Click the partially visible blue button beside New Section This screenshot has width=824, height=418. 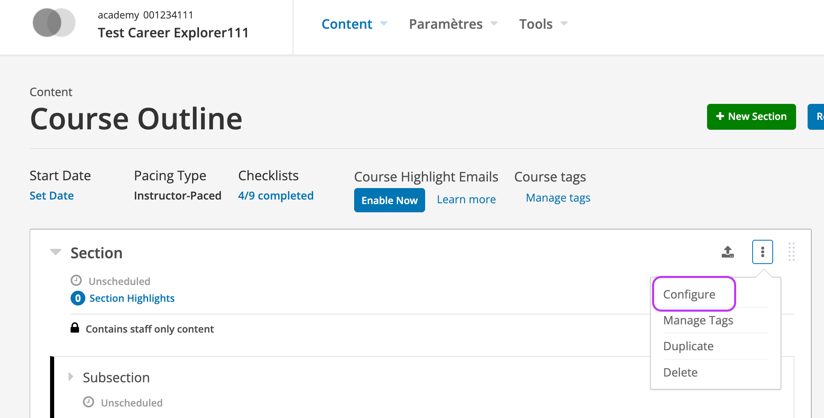pyautogui.click(x=816, y=117)
